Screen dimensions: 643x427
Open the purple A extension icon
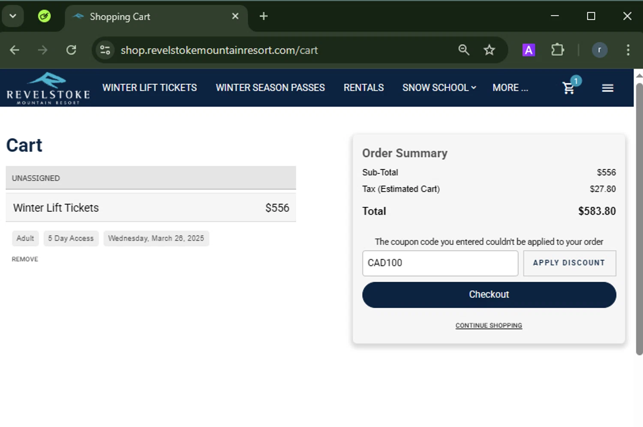[529, 50]
